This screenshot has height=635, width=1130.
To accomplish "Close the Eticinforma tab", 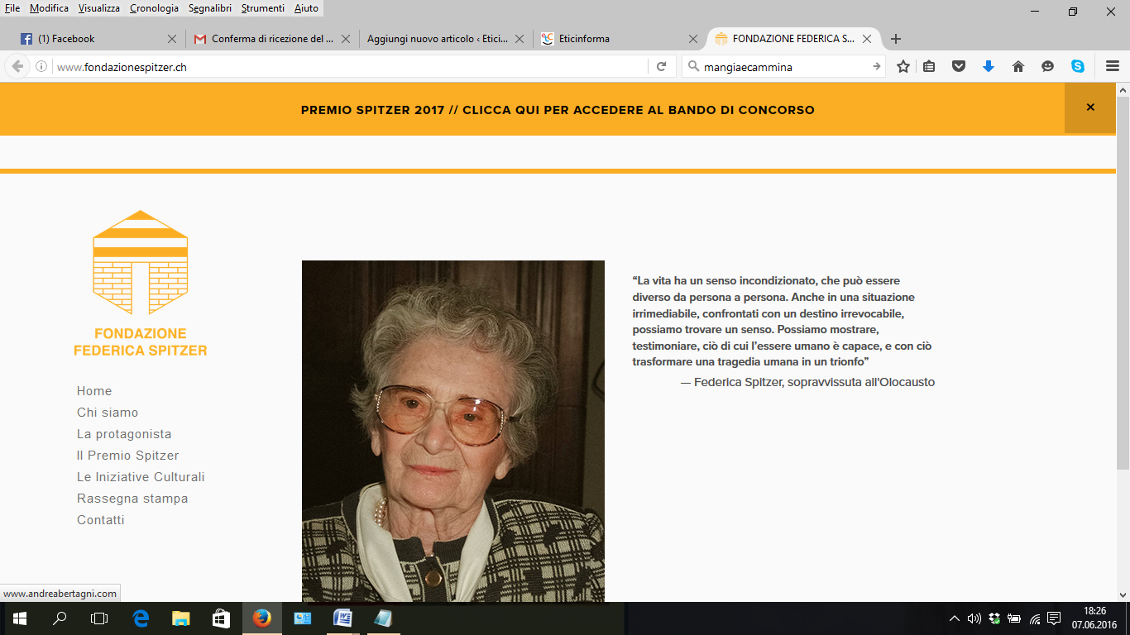I will [693, 39].
